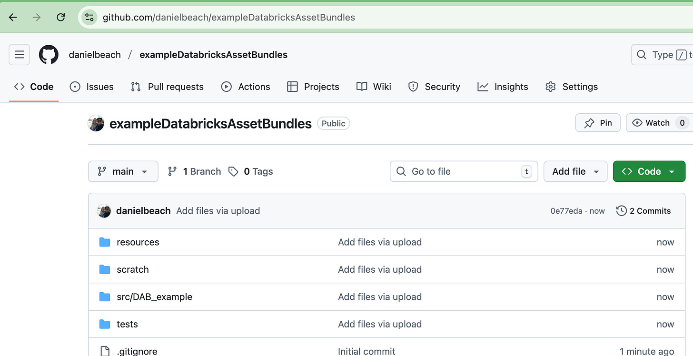
Task: View the 0 Tags link
Action: click(251, 171)
